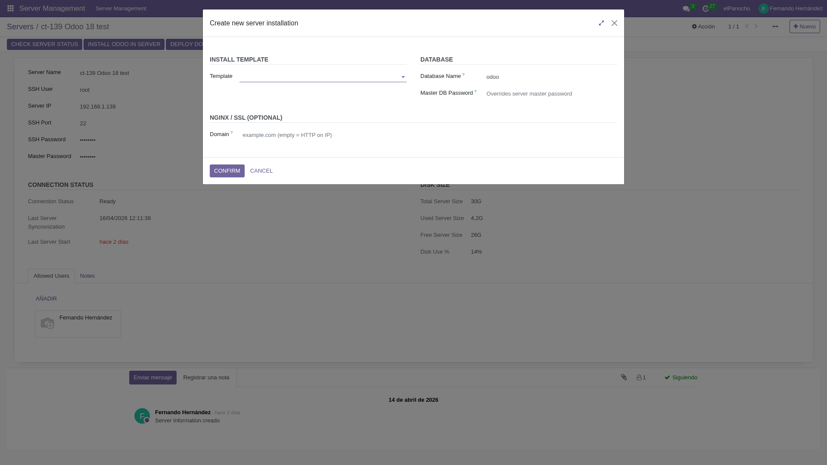Viewport: 827px width, 465px height.
Task: Click the Domain input field
Action: [x=323, y=135]
